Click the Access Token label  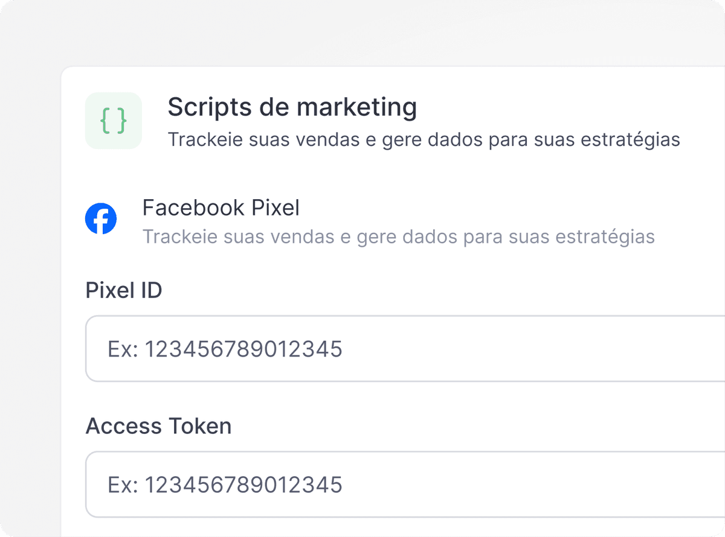pyautogui.click(x=159, y=426)
